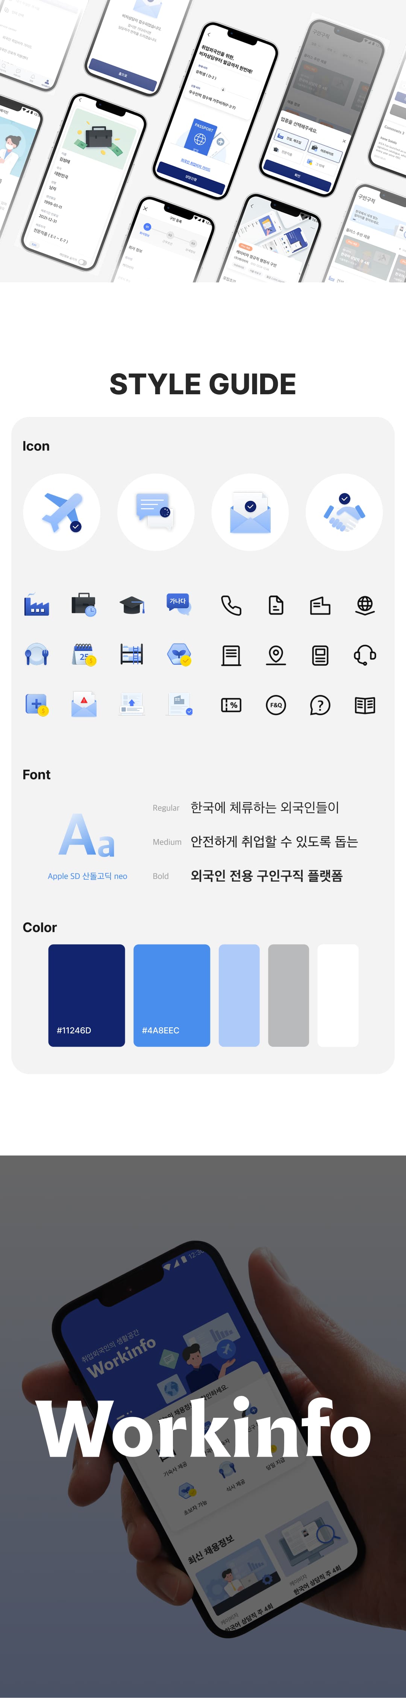This screenshot has height=1698, width=406.
Task: Click the receipt page outline icon
Action: coord(231,655)
